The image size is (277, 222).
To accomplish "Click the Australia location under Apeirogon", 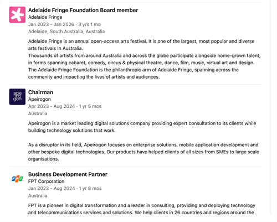I will point(38,113).
